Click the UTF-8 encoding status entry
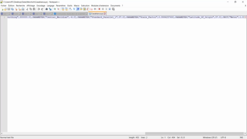Image resolution: width=247 pixels, height=139 pixels. tap(223, 137)
